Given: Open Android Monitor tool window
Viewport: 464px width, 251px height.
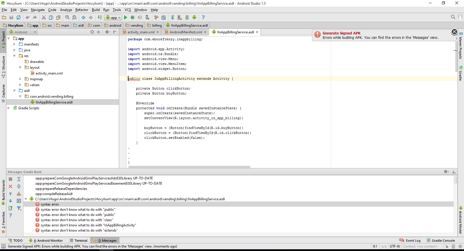Looking at the screenshot, I should [46, 241].
